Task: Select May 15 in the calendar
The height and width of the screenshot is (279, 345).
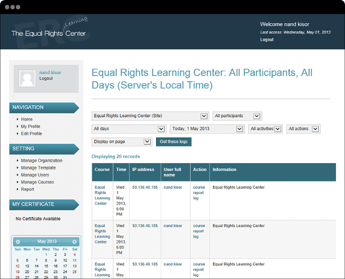Action: pyautogui.click(x=46, y=266)
